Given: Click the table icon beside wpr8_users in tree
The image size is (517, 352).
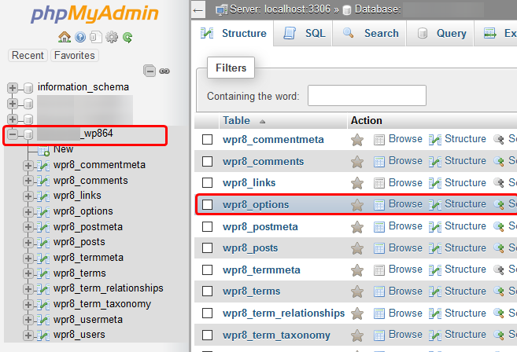Looking at the screenshot, I should point(43,335).
